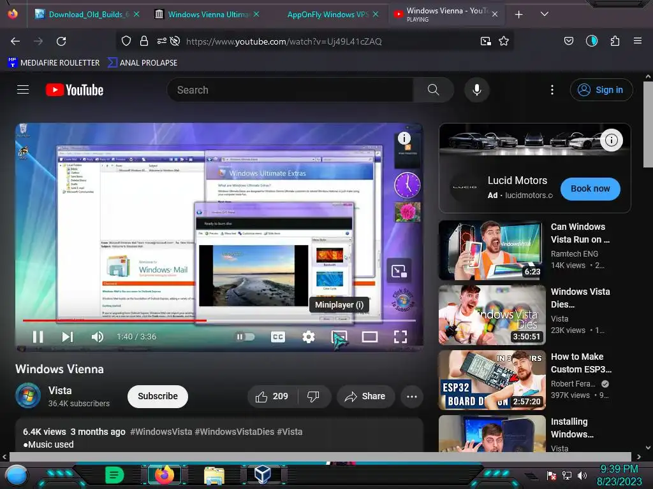Expand the list all tabs dropdown
Screen dimensions: 653x489
pos(545,14)
